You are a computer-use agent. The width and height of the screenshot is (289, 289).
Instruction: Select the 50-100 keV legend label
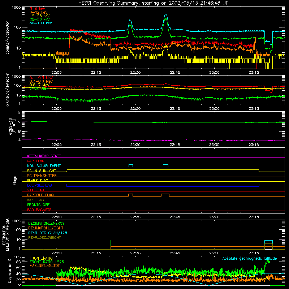(41, 23)
